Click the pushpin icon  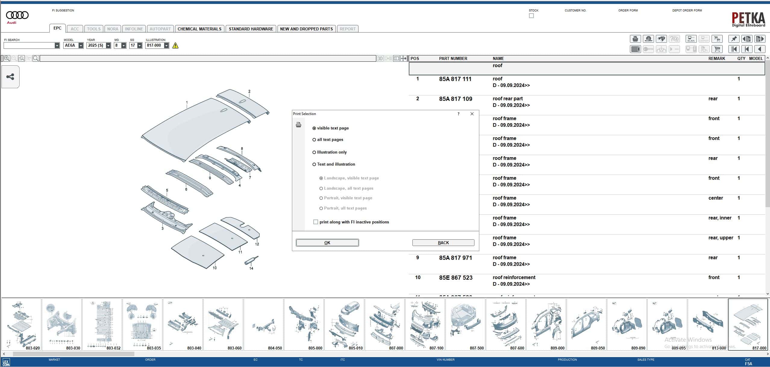coord(734,39)
